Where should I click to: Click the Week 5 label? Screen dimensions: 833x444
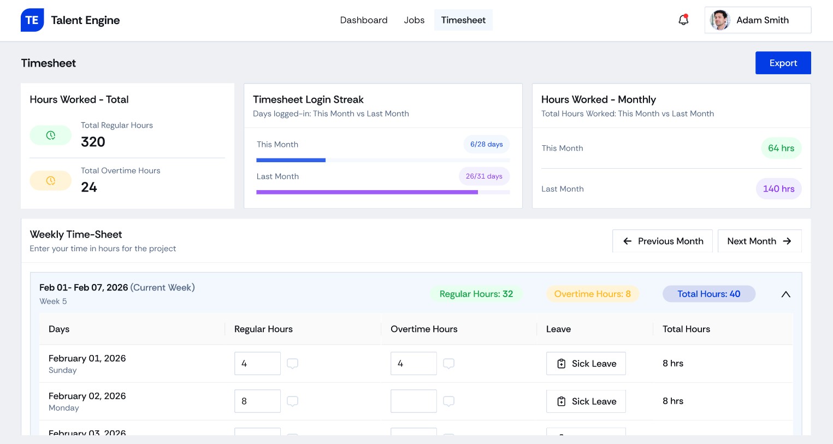pos(53,301)
